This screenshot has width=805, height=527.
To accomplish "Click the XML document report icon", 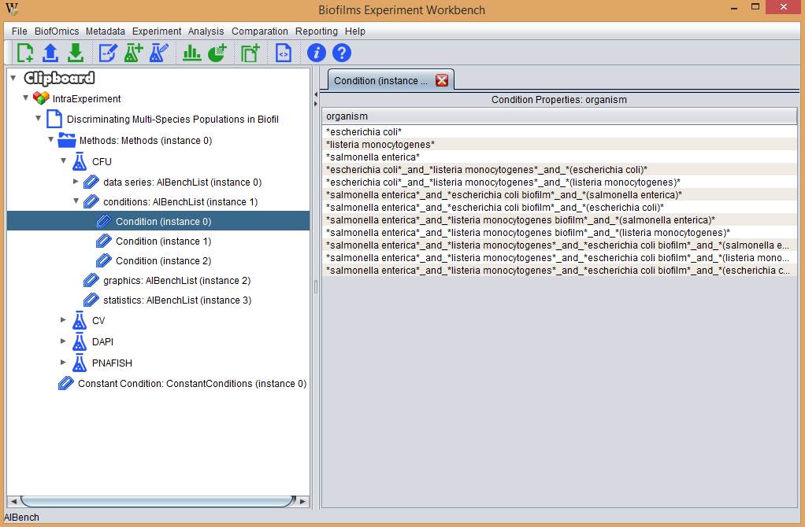I will (x=284, y=53).
